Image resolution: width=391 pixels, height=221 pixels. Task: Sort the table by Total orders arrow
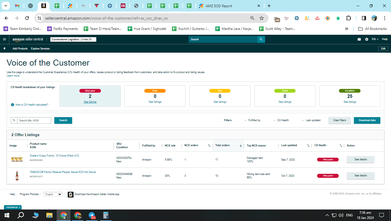(241, 146)
